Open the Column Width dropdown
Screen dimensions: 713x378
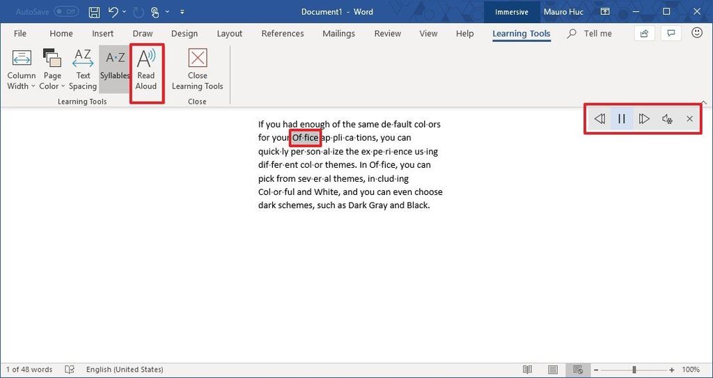coord(22,70)
